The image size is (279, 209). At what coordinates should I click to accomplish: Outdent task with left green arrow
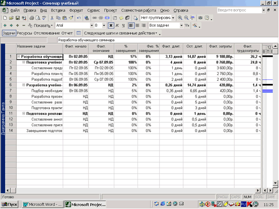[5, 26]
